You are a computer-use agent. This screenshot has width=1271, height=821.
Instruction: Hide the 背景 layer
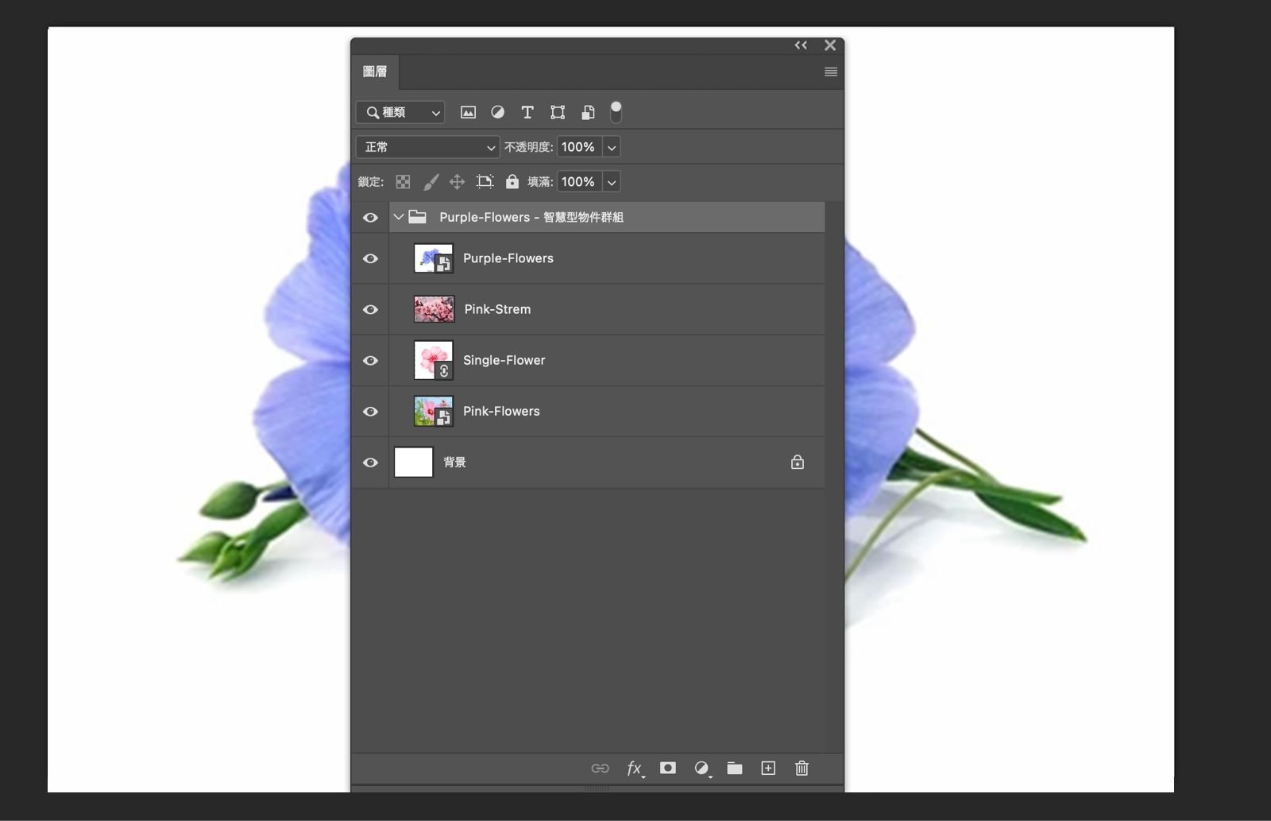point(370,462)
